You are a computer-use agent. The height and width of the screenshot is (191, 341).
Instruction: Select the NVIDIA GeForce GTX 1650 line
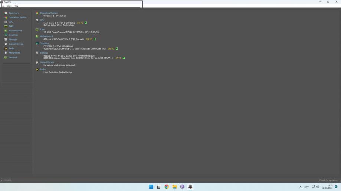pos(75,49)
